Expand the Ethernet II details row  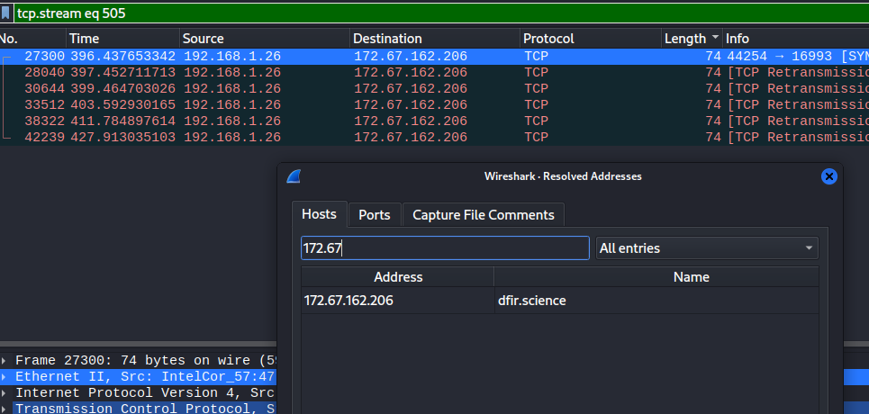click(x=5, y=377)
